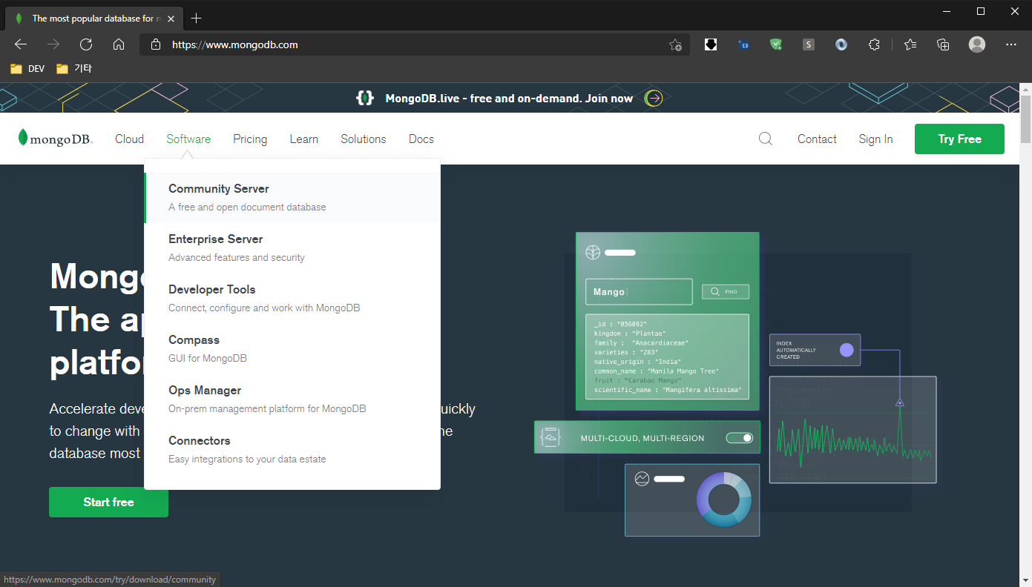Click the green shield extension icon

776,44
